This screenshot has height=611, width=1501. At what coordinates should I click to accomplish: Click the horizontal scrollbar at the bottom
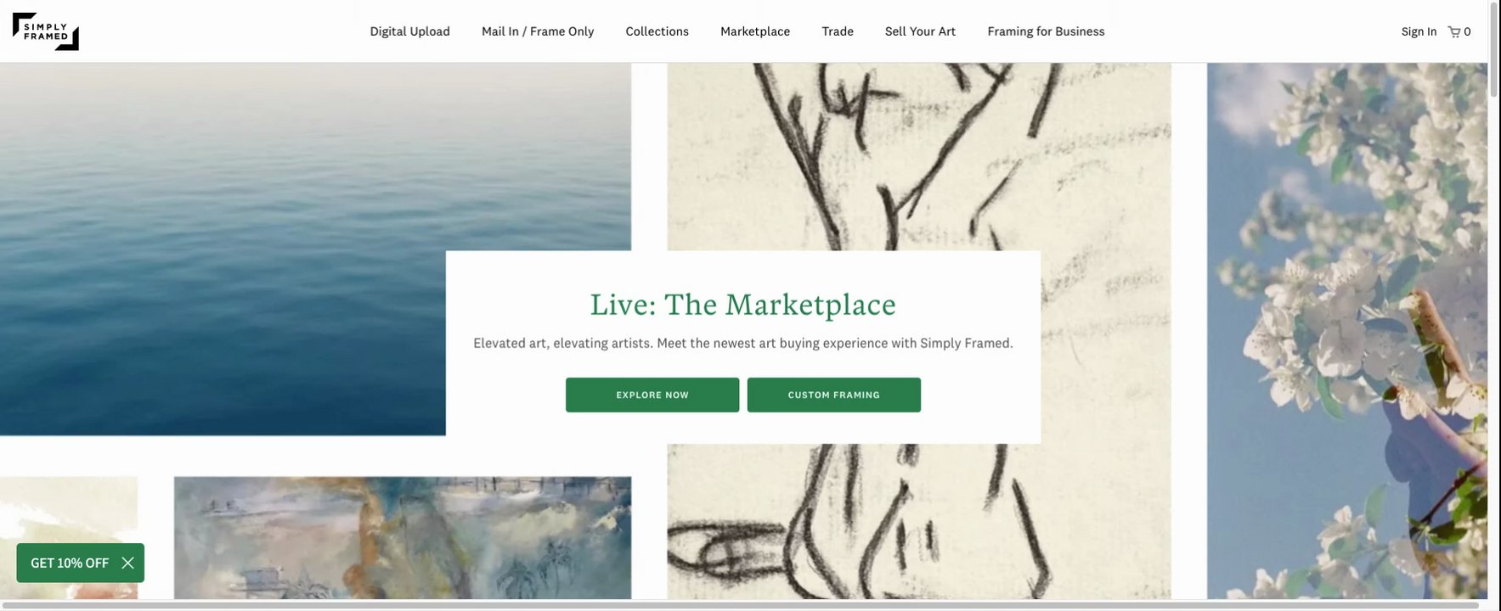point(739,605)
